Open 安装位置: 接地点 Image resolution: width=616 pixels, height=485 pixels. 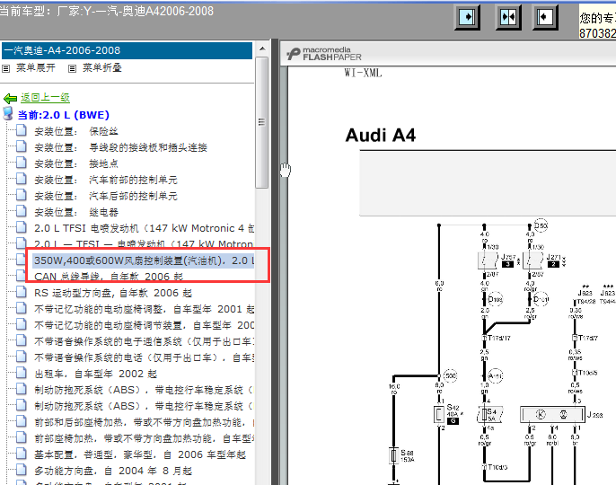click(75, 163)
